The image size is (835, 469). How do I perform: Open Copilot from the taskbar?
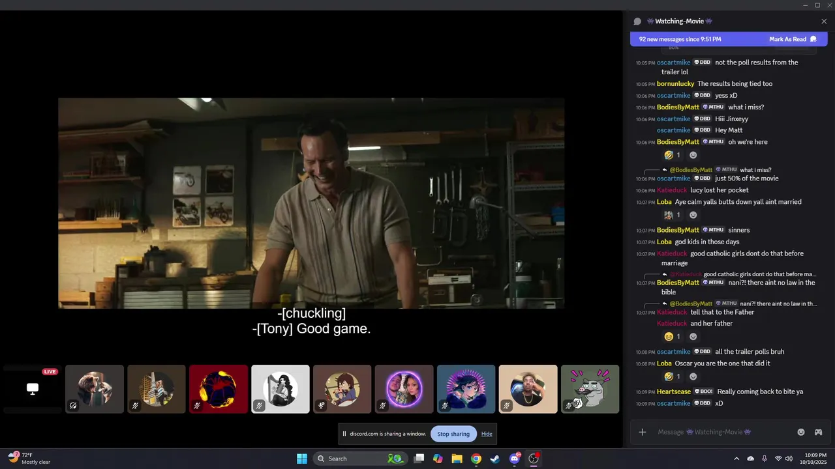[438, 459]
